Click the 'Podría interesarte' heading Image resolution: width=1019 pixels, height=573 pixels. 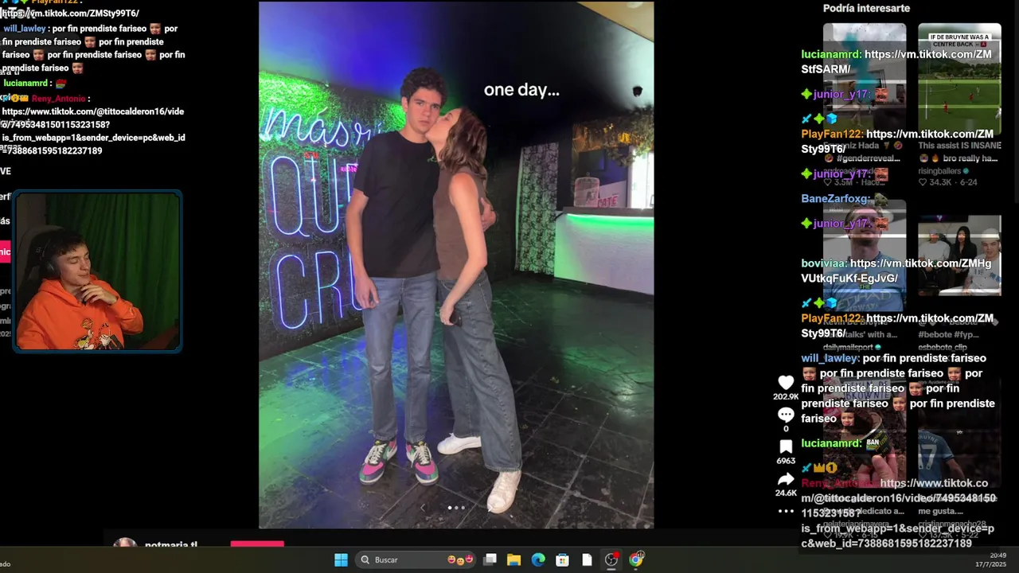[866, 8]
